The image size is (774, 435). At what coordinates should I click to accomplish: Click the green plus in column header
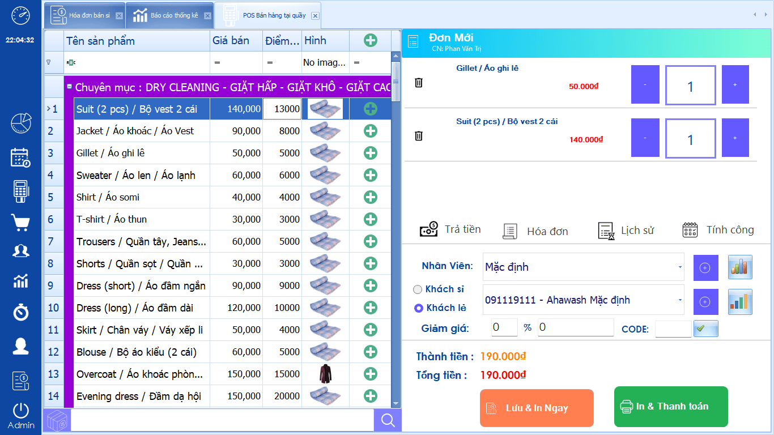click(x=370, y=40)
